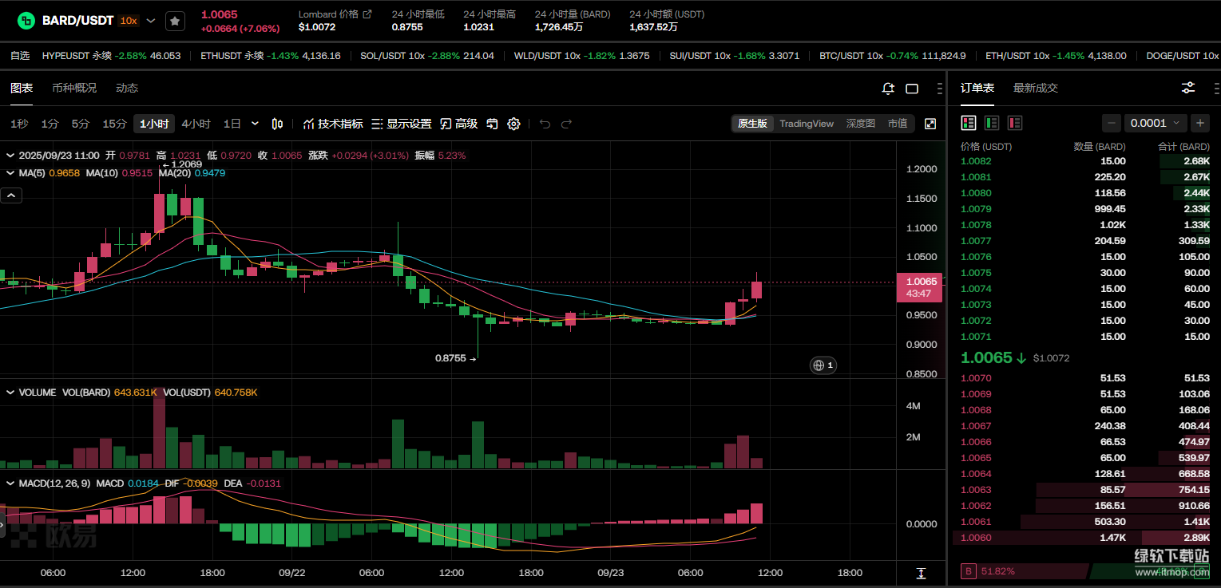
Task: Expand the chart to fullscreen
Action: [x=930, y=124]
